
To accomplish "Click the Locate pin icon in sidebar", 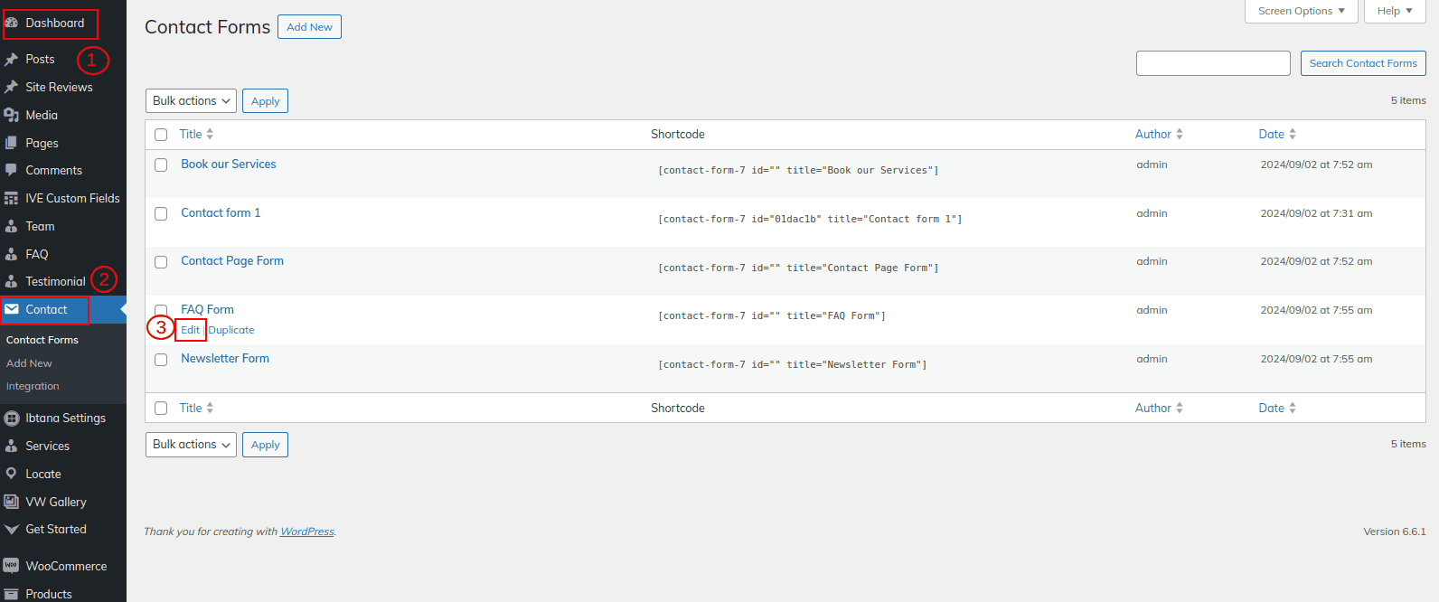I will click(x=12, y=474).
